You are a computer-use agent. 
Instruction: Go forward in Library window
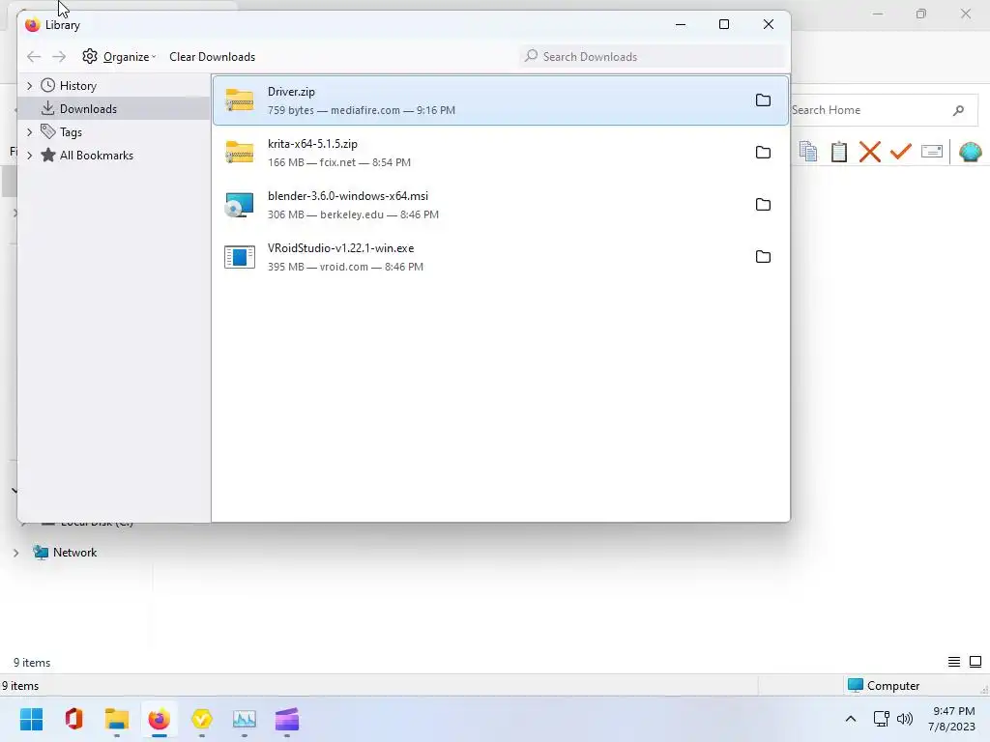pos(59,57)
